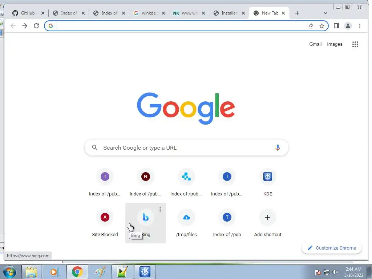The image size is (372, 279).
Task: Launch Windows Media Player from taskbar
Action: coord(54,272)
